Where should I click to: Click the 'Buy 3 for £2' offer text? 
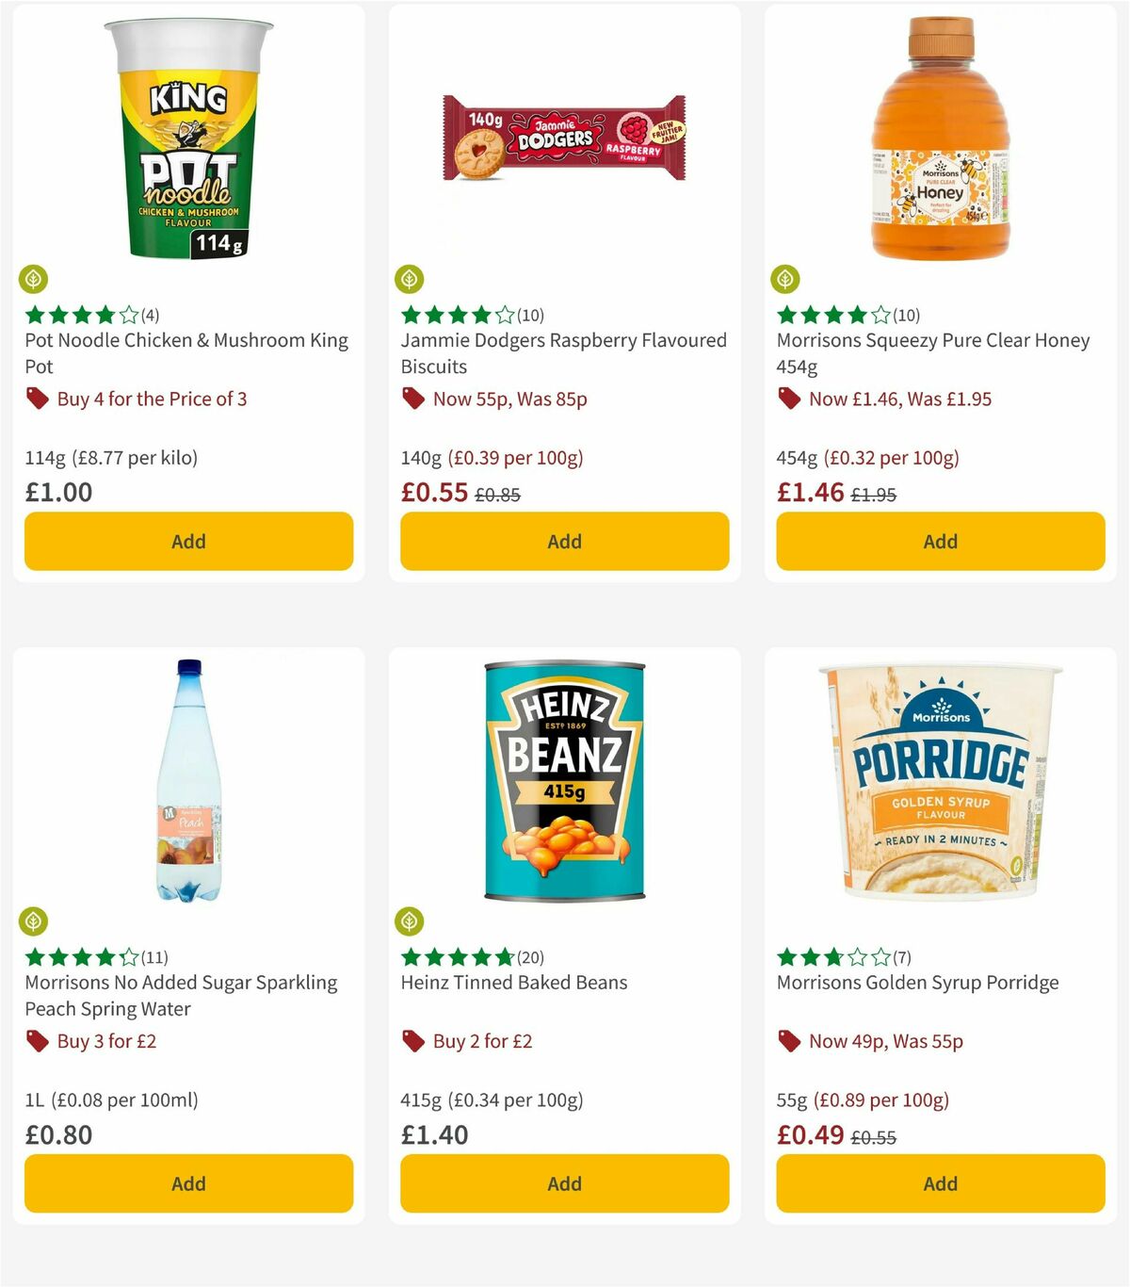click(106, 1042)
